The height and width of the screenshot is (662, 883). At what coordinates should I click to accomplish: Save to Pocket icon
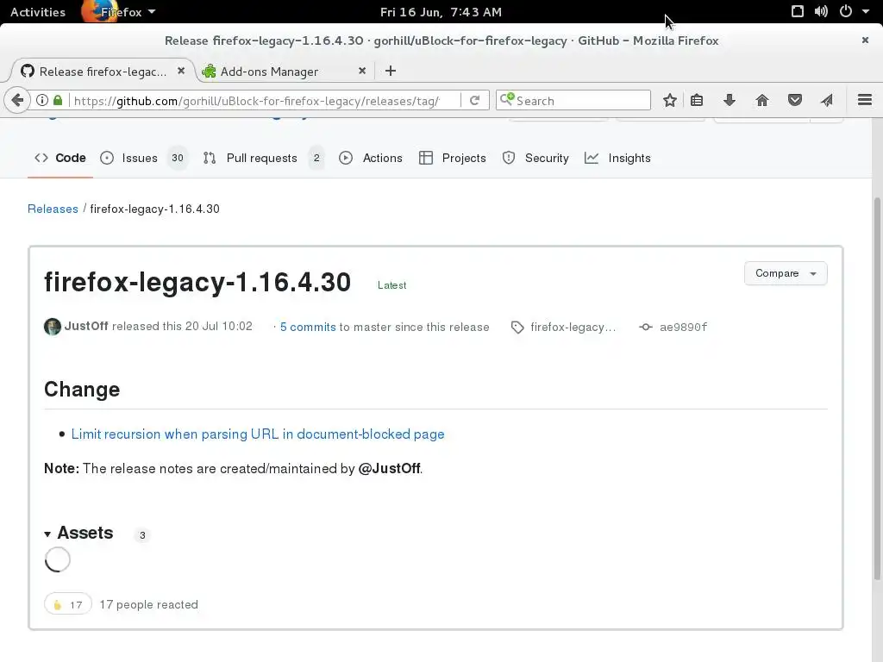pos(794,100)
